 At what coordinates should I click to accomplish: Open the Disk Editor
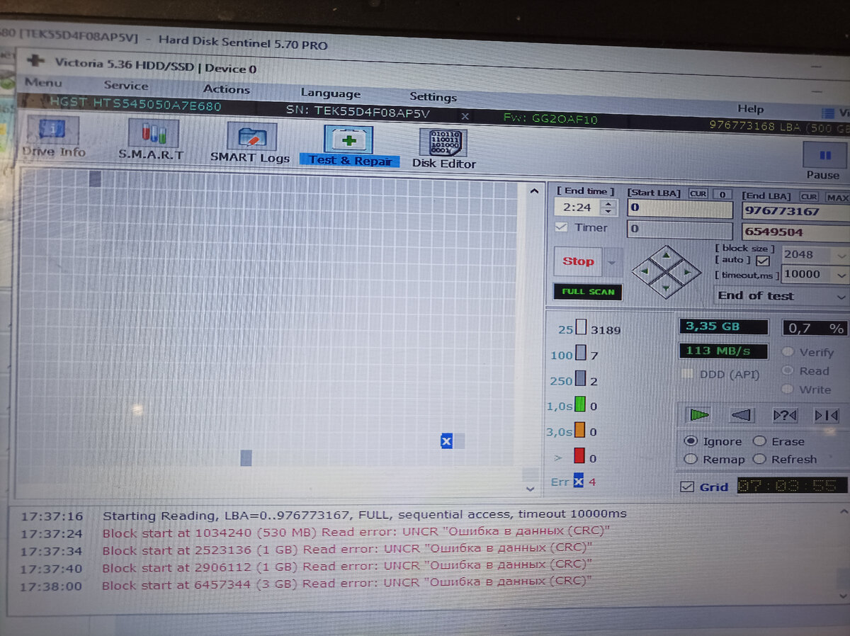444,149
